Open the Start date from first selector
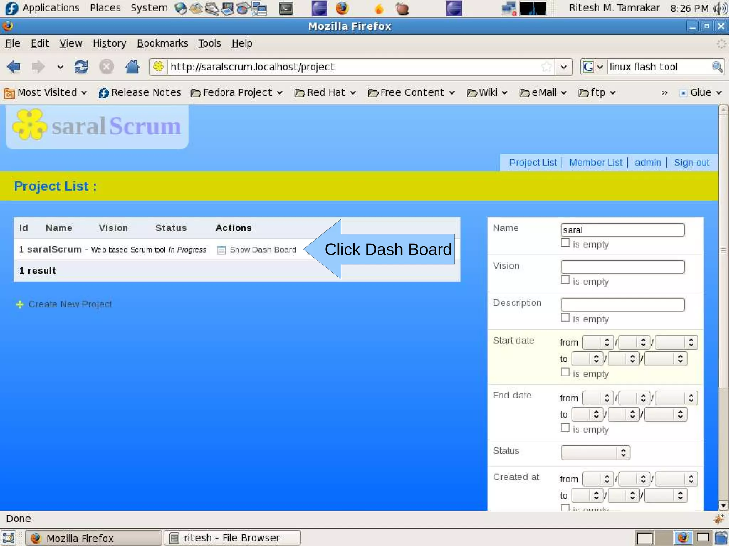This screenshot has width=729, height=546. pos(598,343)
